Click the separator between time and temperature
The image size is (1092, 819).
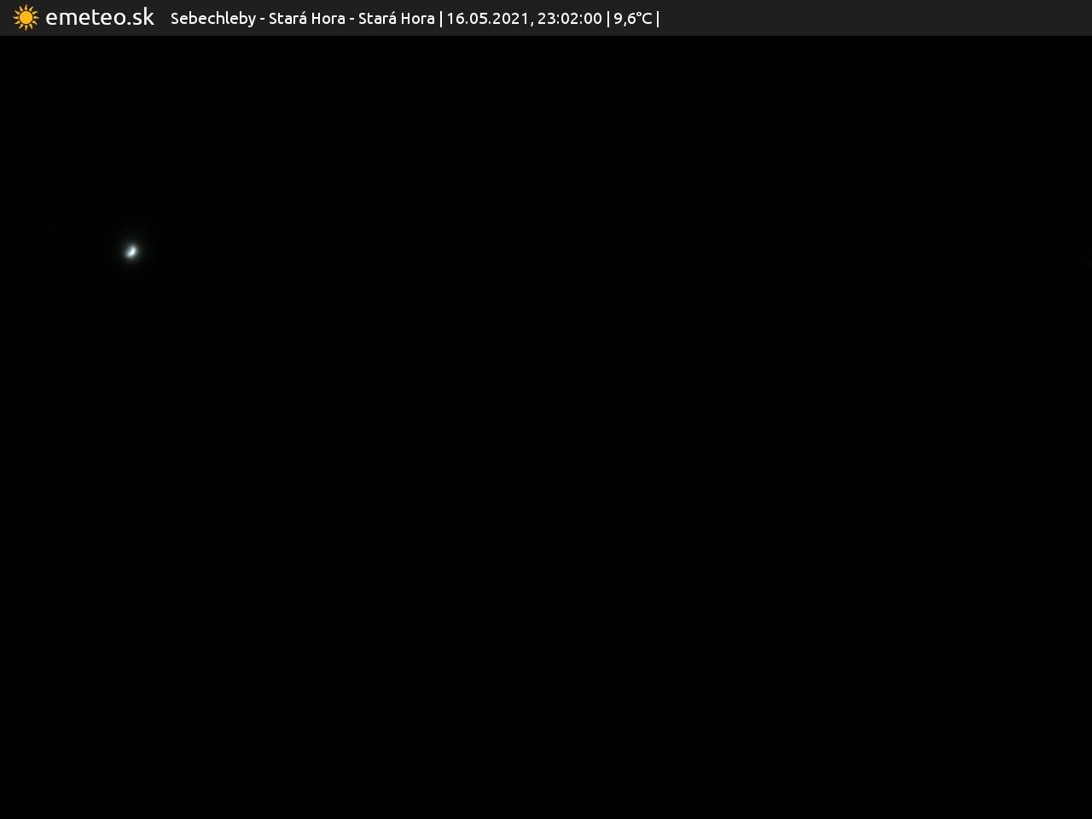coord(608,19)
